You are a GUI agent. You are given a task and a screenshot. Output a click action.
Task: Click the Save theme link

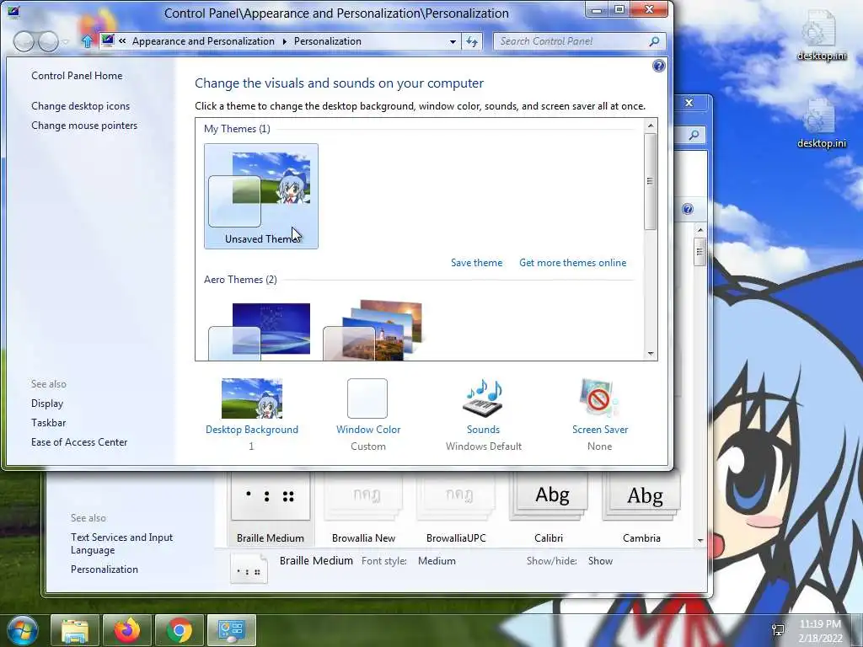click(x=477, y=263)
